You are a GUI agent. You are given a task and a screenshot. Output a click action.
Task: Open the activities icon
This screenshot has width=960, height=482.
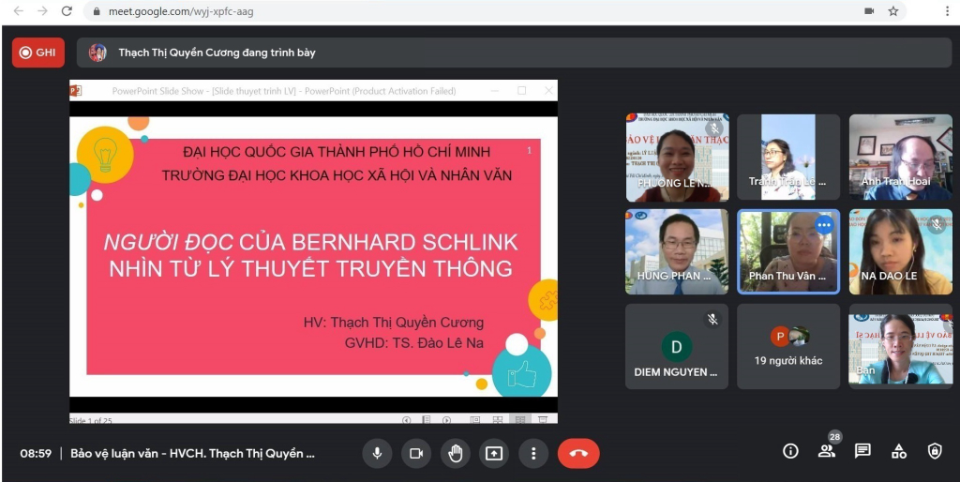(899, 451)
